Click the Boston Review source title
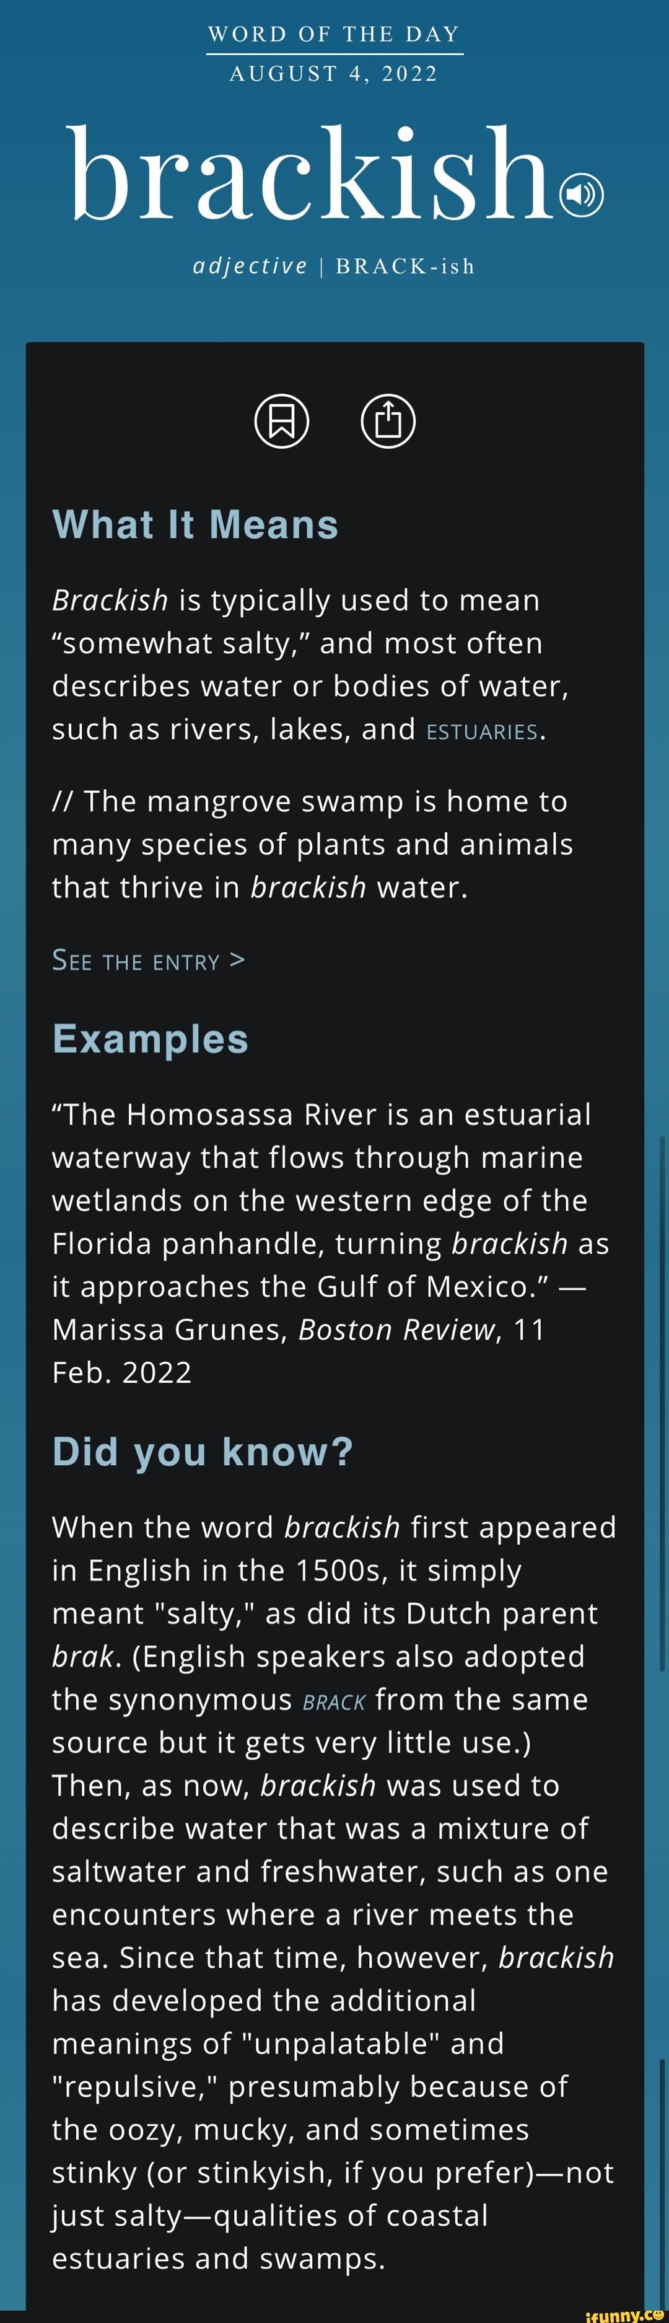The height and width of the screenshot is (2323, 669). (396, 1330)
